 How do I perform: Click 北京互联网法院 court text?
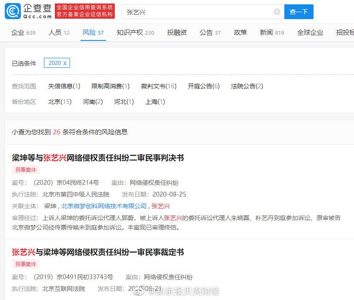click(63, 289)
